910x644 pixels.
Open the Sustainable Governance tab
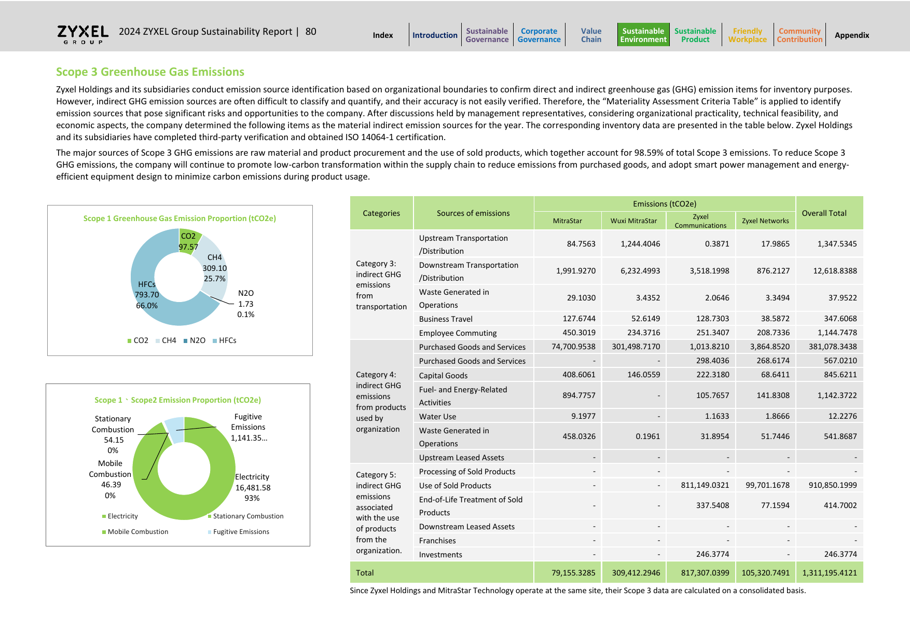point(487,35)
